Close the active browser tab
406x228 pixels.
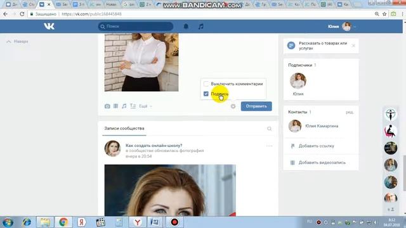[49, 4]
